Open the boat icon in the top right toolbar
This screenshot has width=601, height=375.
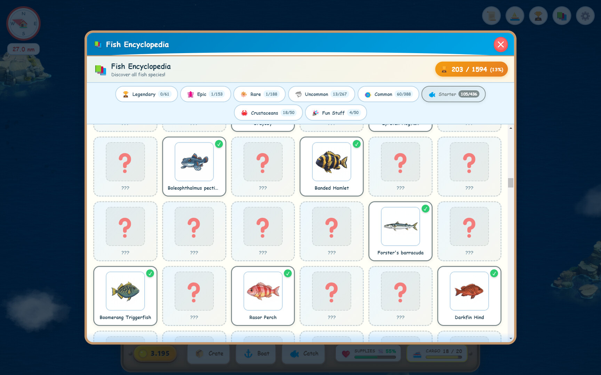515,16
